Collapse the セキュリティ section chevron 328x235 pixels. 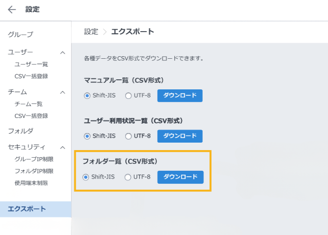click(x=62, y=147)
